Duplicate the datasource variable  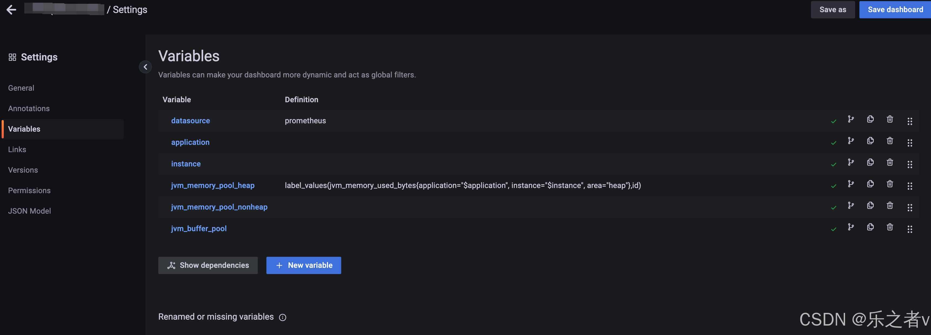click(x=870, y=119)
